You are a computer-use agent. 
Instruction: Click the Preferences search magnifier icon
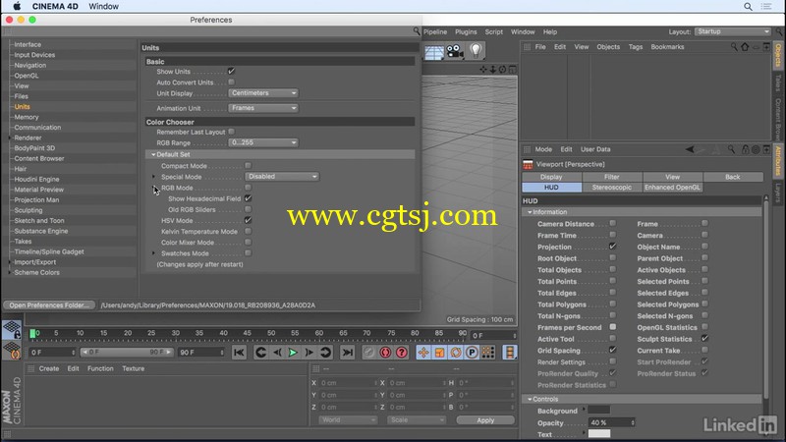tap(416, 31)
